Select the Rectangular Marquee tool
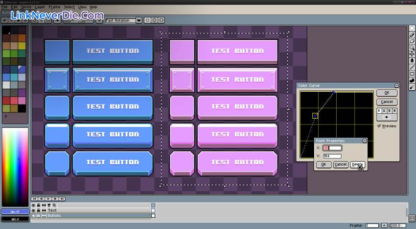This screenshot has width=416, height=229. 412,28
